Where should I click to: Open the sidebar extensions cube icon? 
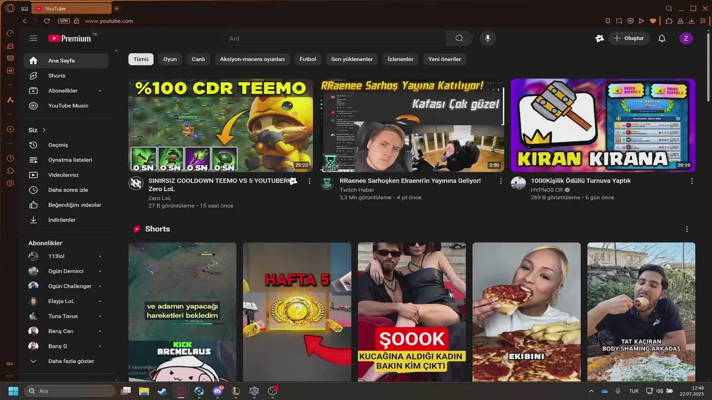(x=10, y=171)
